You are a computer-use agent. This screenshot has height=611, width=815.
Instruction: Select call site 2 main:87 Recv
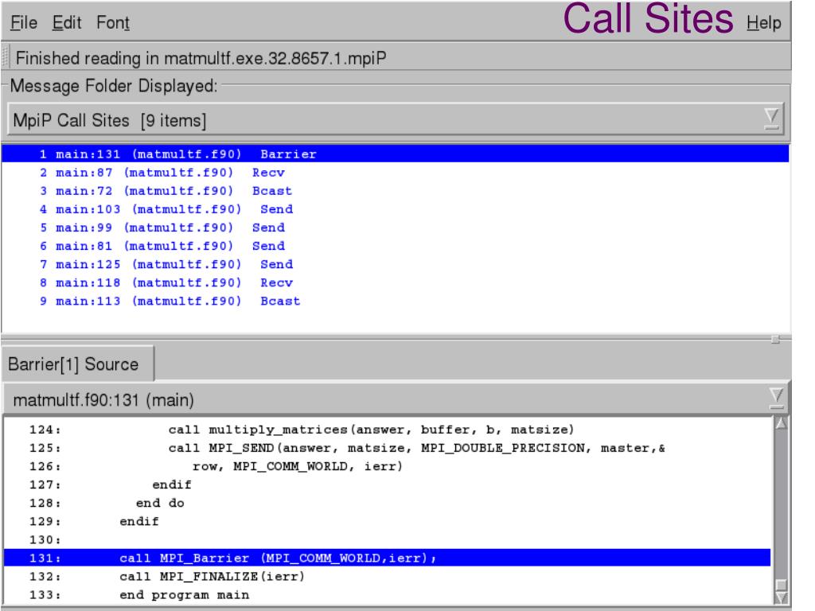[x=159, y=173]
